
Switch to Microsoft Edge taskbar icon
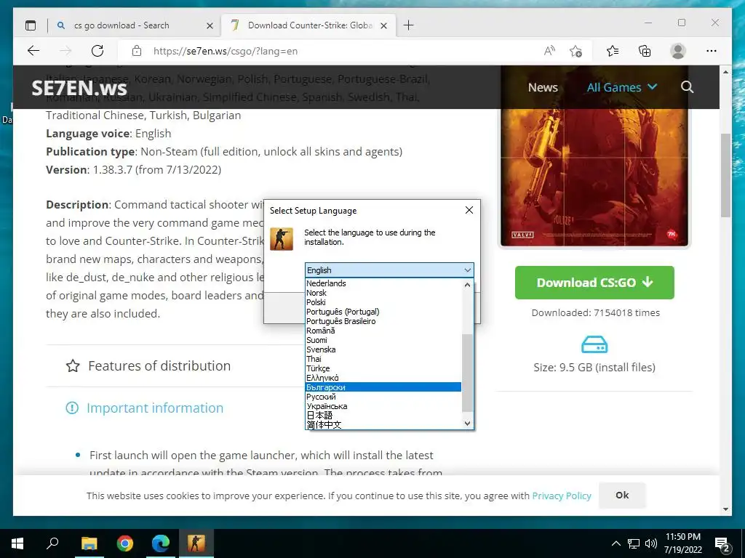161,543
